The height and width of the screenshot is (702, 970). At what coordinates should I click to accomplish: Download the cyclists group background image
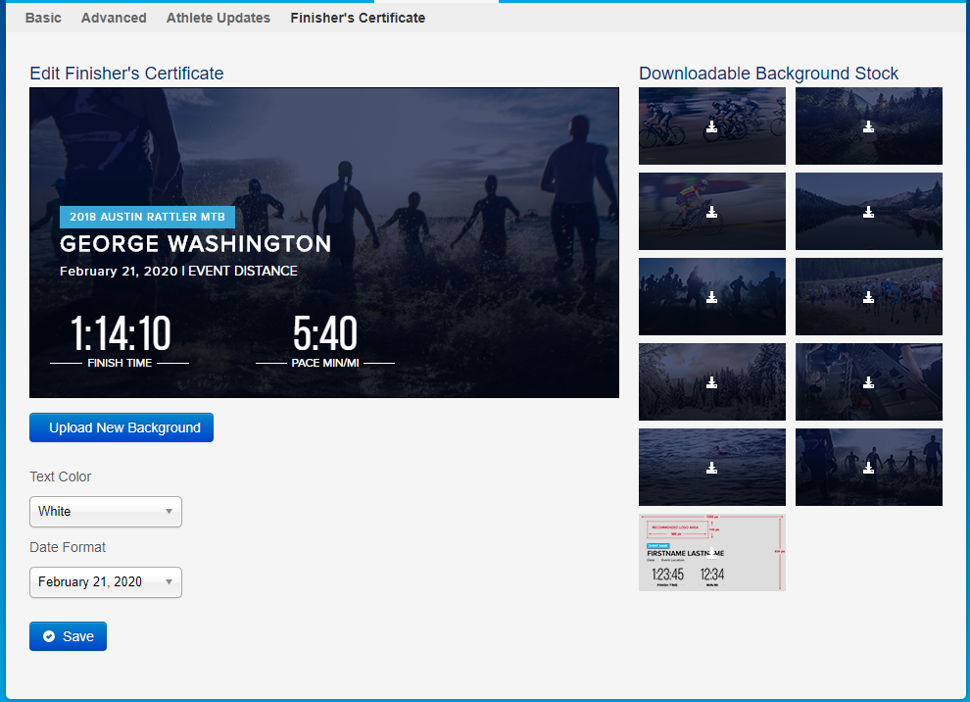point(711,126)
